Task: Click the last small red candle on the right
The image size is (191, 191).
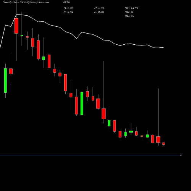Action: [x=164, y=144]
